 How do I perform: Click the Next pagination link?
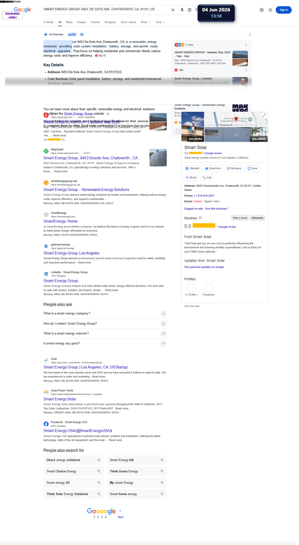tap(120, 517)
